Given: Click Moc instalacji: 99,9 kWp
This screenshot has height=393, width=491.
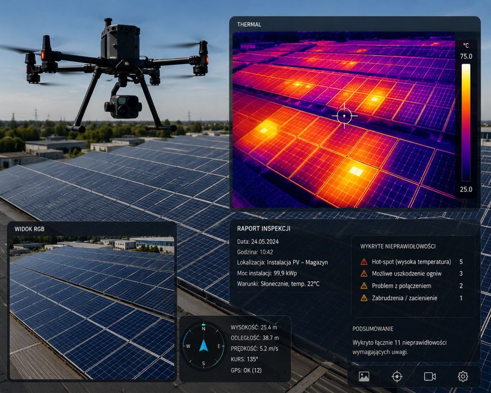Looking at the screenshot, I should click(267, 273).
